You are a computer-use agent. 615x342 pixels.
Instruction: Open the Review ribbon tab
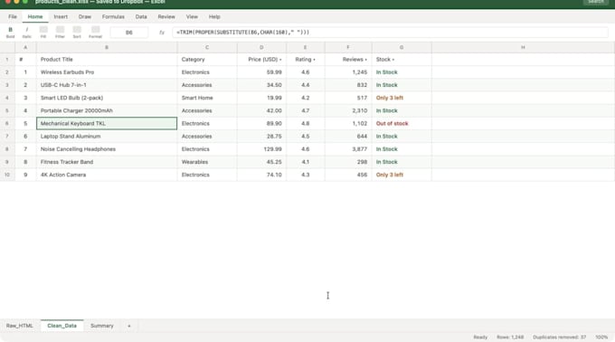coord(166,17)
